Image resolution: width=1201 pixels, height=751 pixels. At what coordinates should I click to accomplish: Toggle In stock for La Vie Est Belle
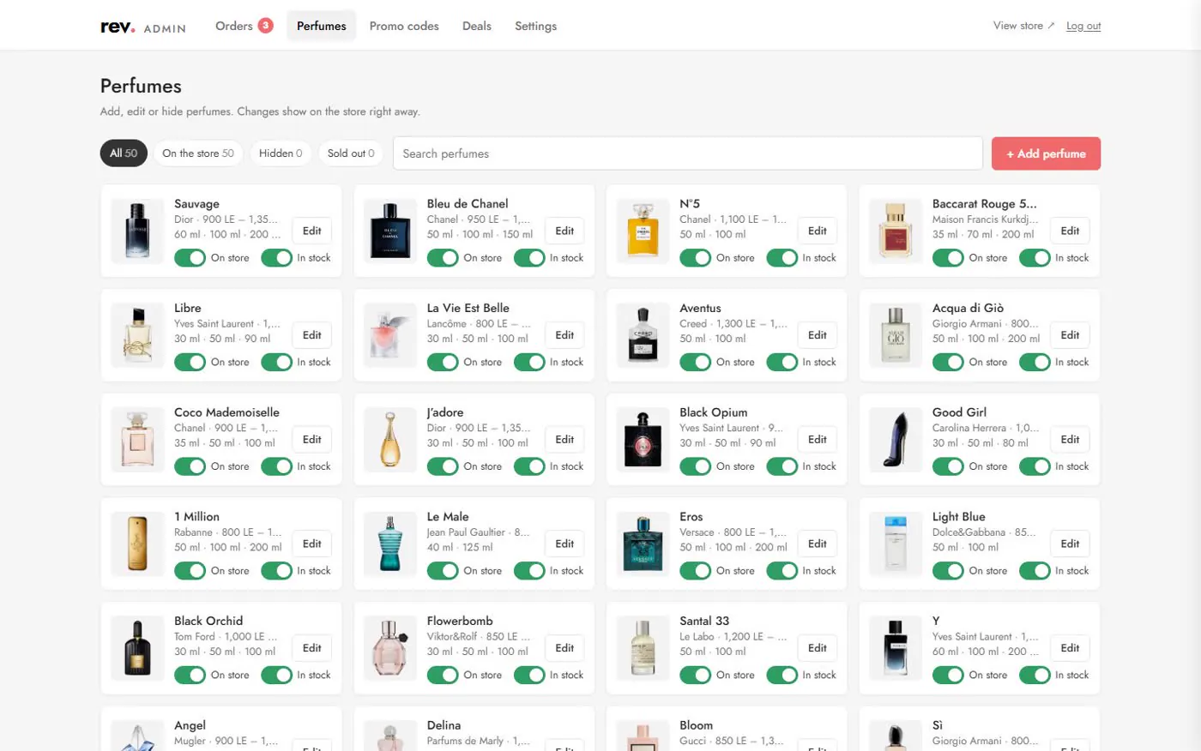click(x=529, y=363)
